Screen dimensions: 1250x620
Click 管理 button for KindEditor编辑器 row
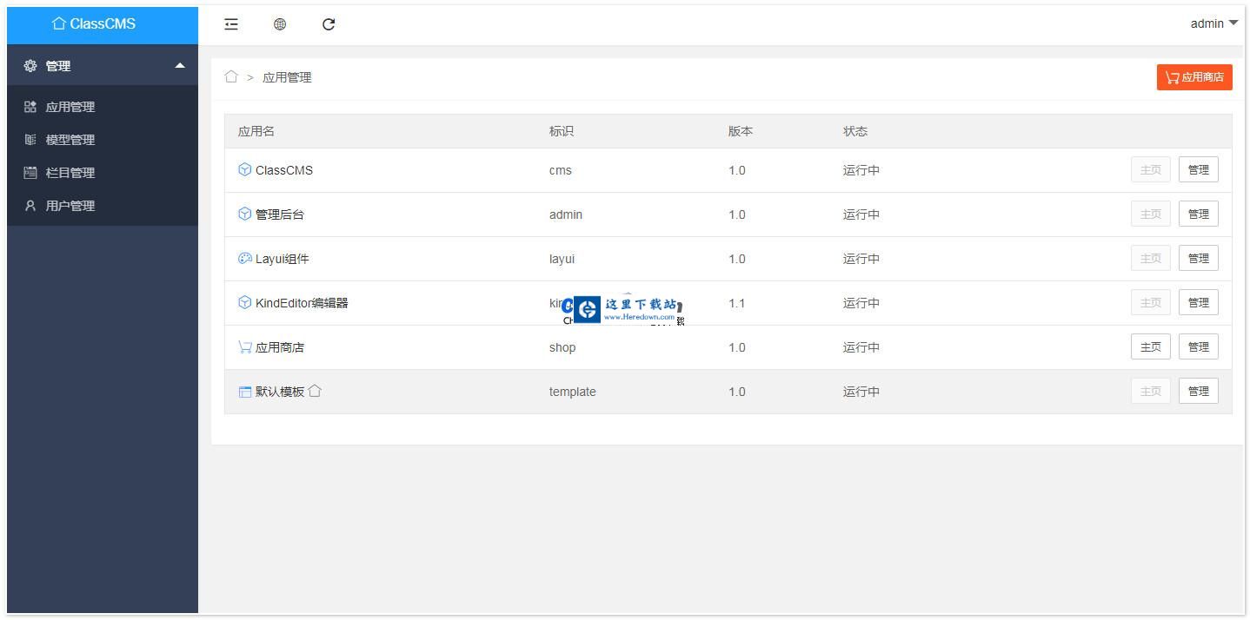pos(1199,302)
